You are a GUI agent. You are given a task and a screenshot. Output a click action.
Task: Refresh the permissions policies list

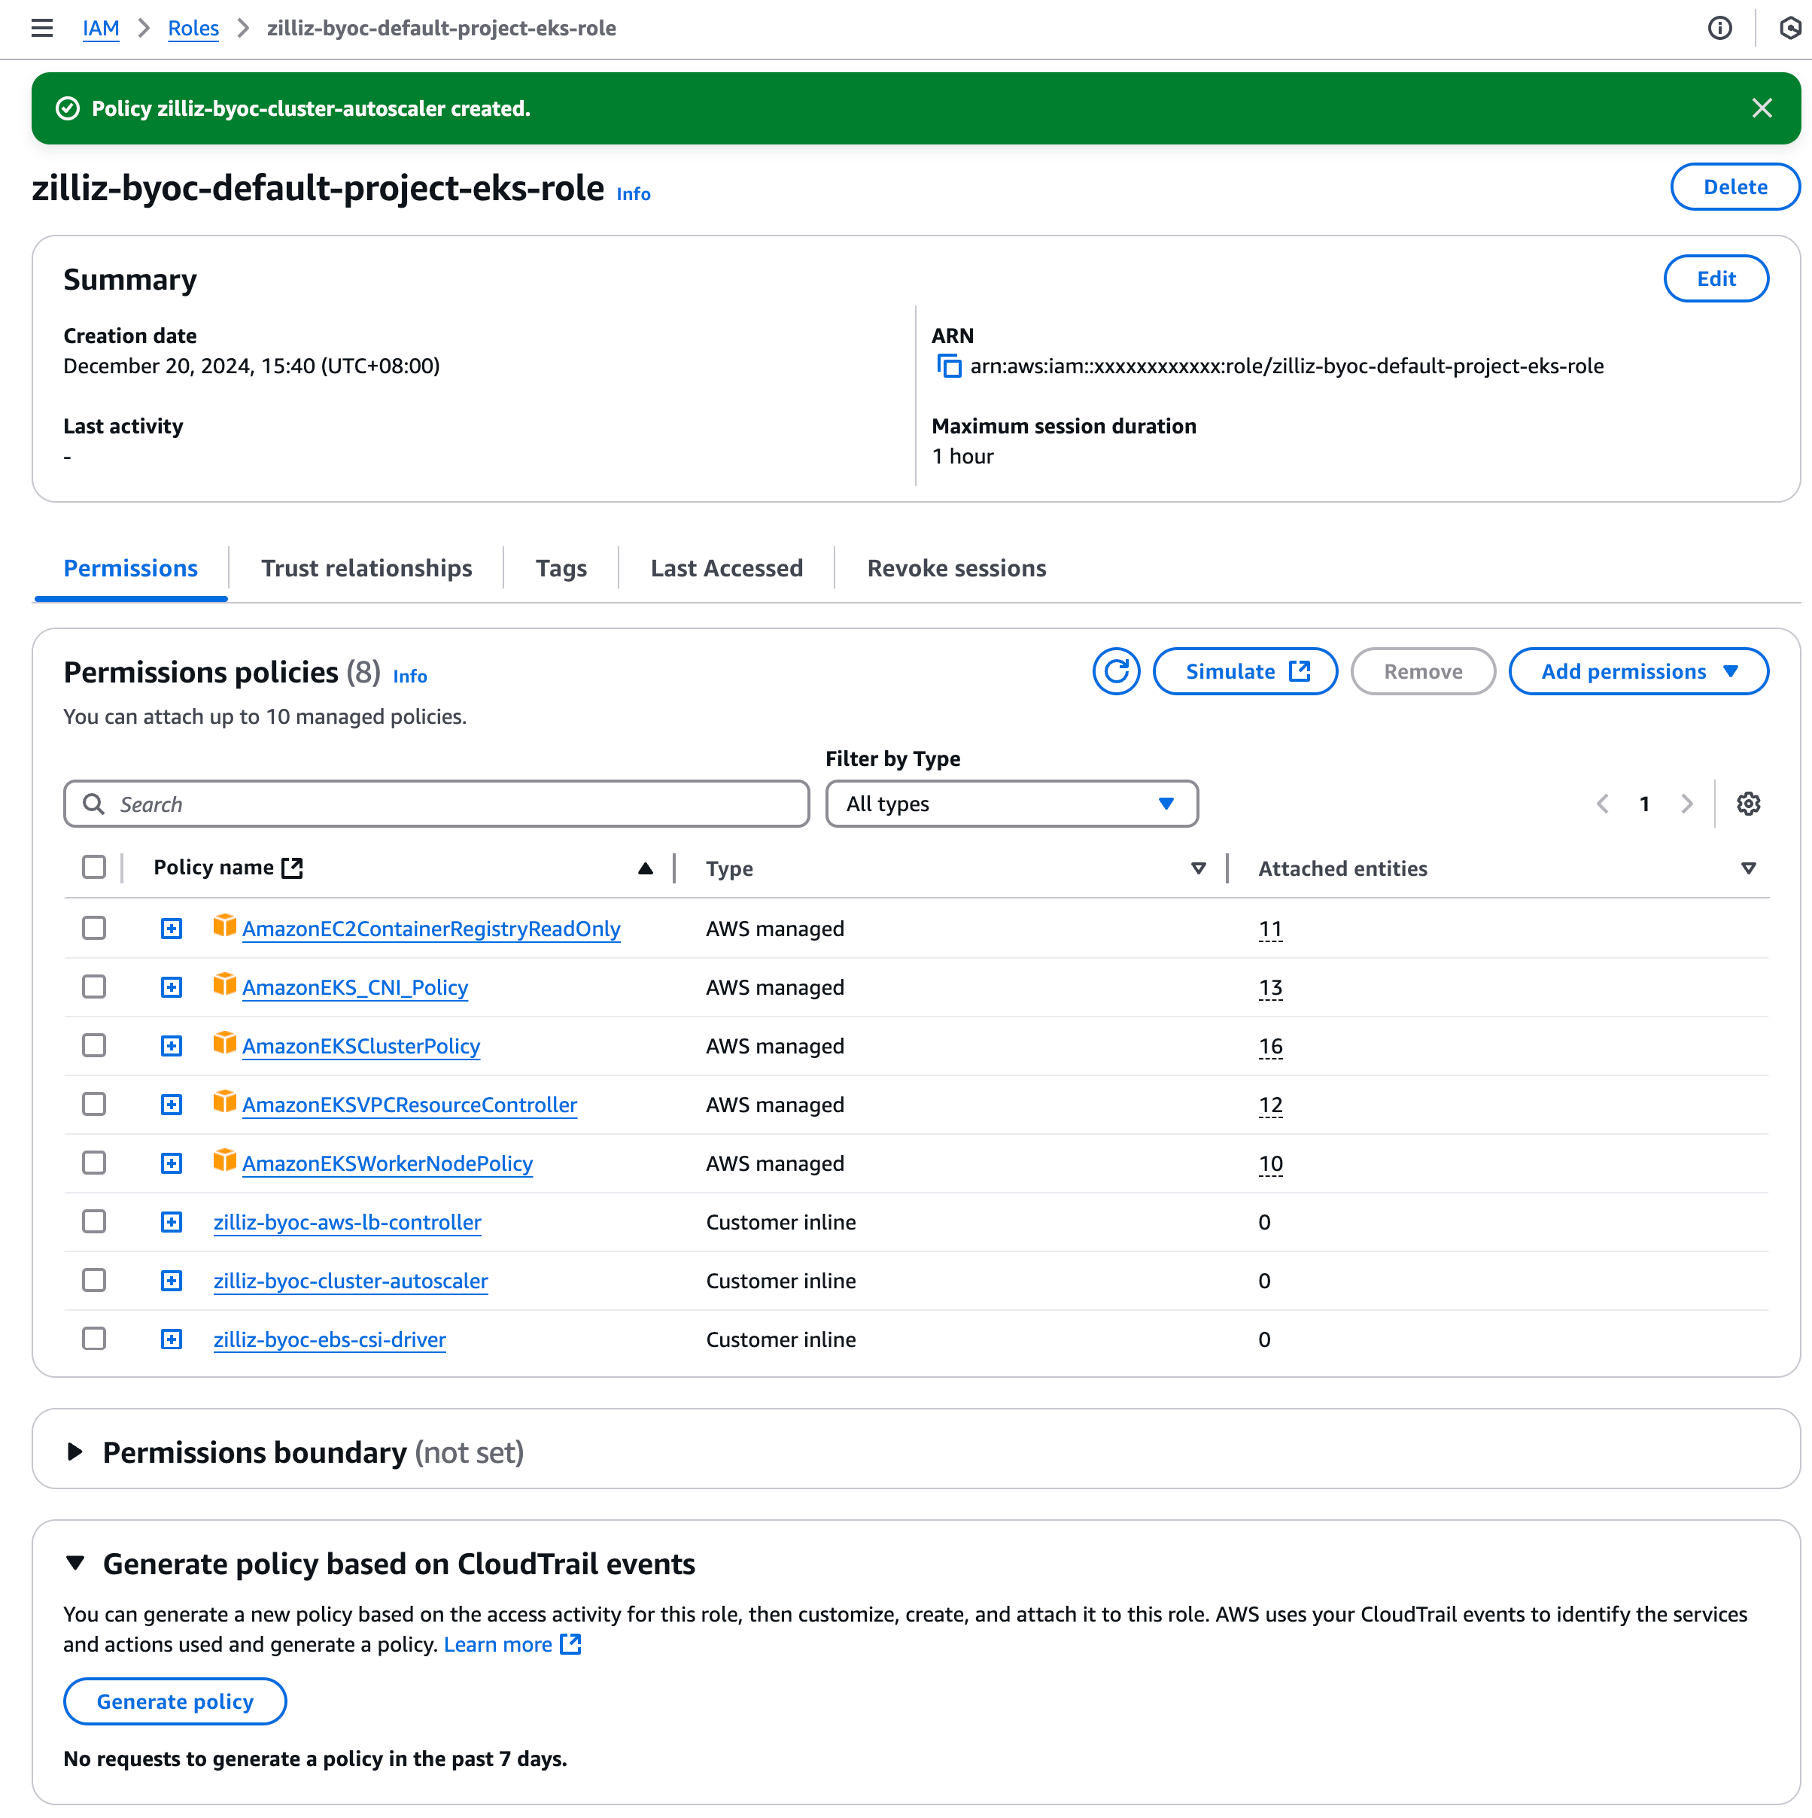(1116, 671)
